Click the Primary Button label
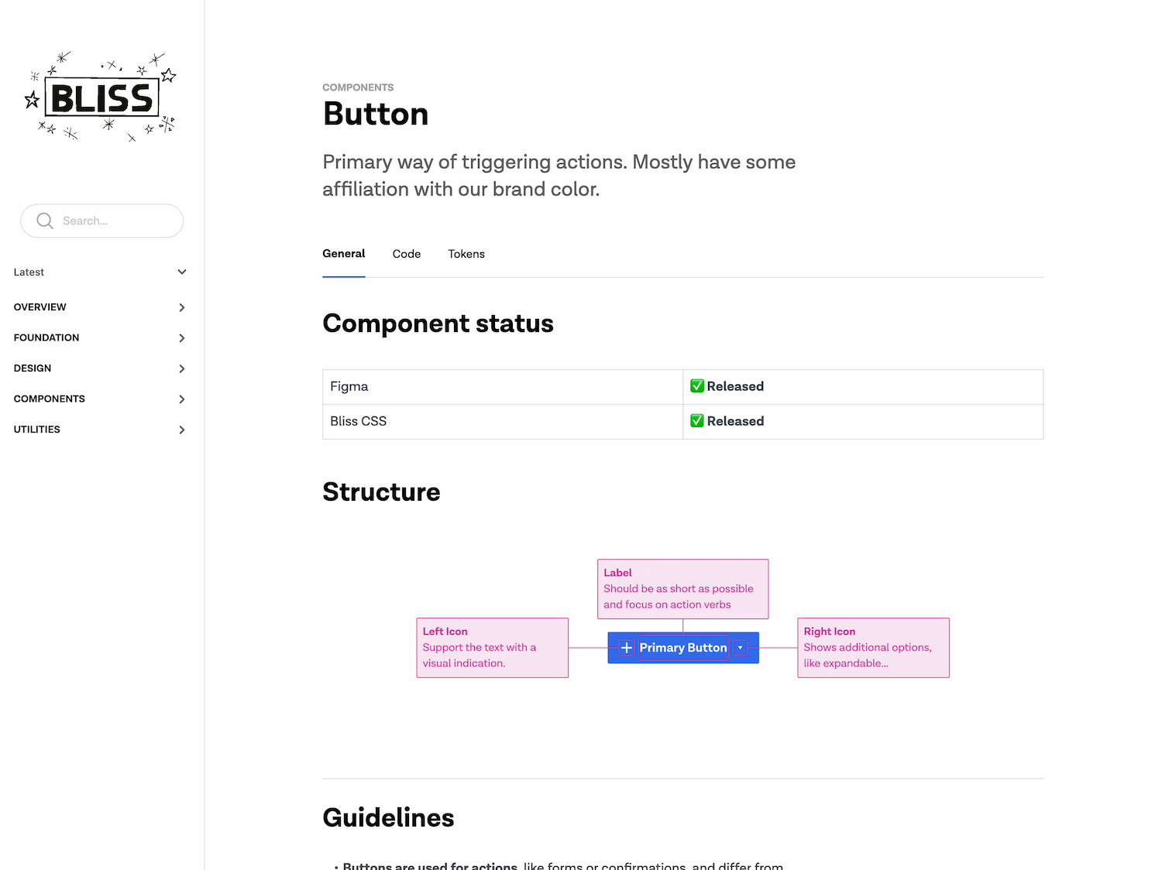The width and height of the screenshot is (1162, 870). [683, 648]
